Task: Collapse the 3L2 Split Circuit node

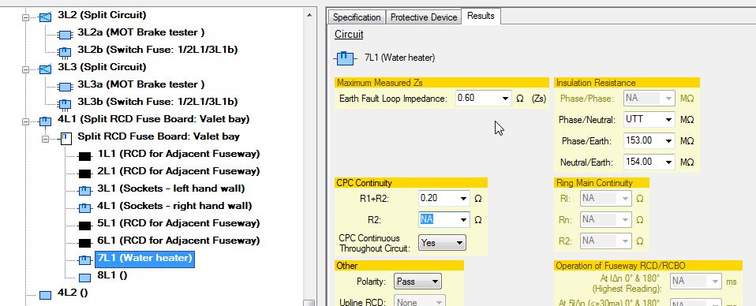Action: (25, 17)
